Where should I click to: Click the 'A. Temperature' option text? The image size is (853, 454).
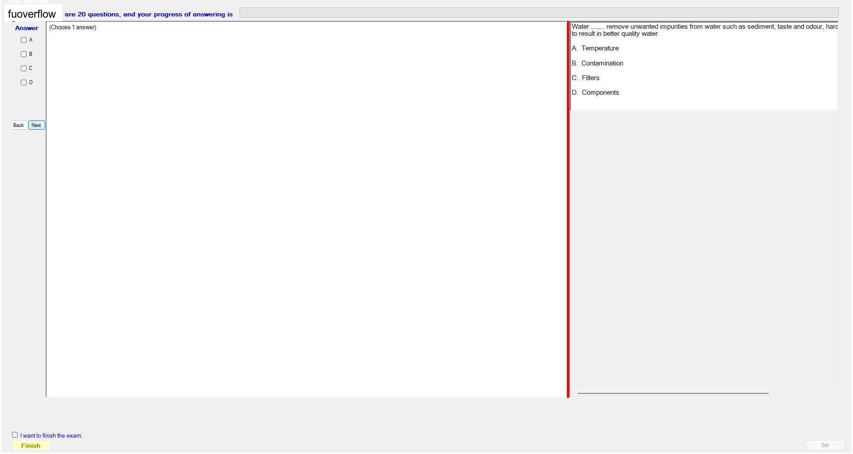[x=595, y=48]
